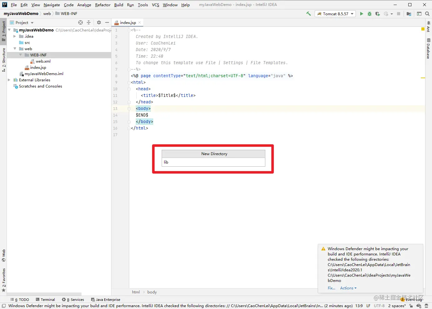Open the Ant tool window
This screenshot has width=432, height=309.
tap(428, 26)
